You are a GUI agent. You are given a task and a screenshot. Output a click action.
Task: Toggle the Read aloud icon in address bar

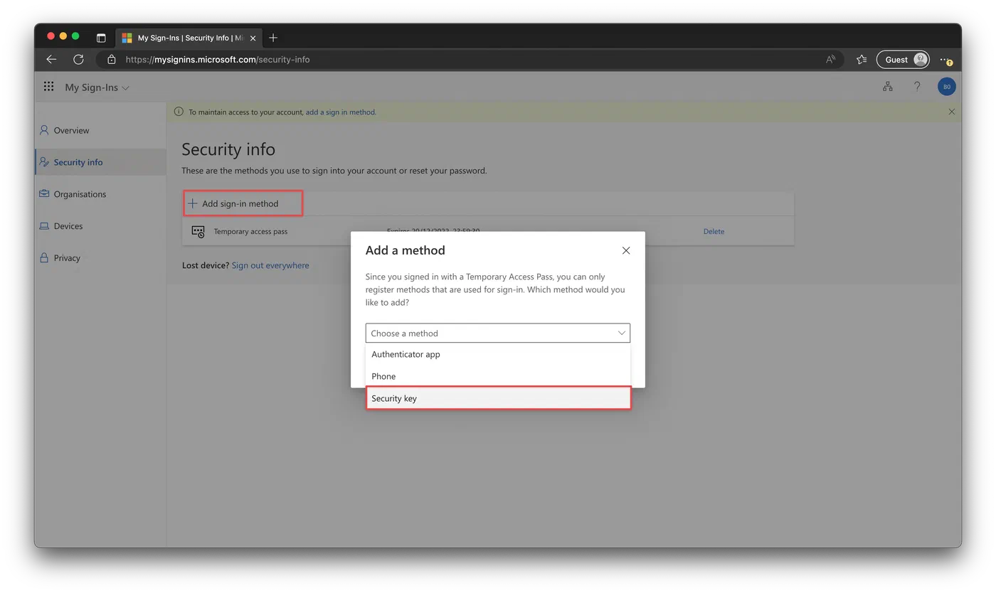pyautogui.click(x=830, y=60)
